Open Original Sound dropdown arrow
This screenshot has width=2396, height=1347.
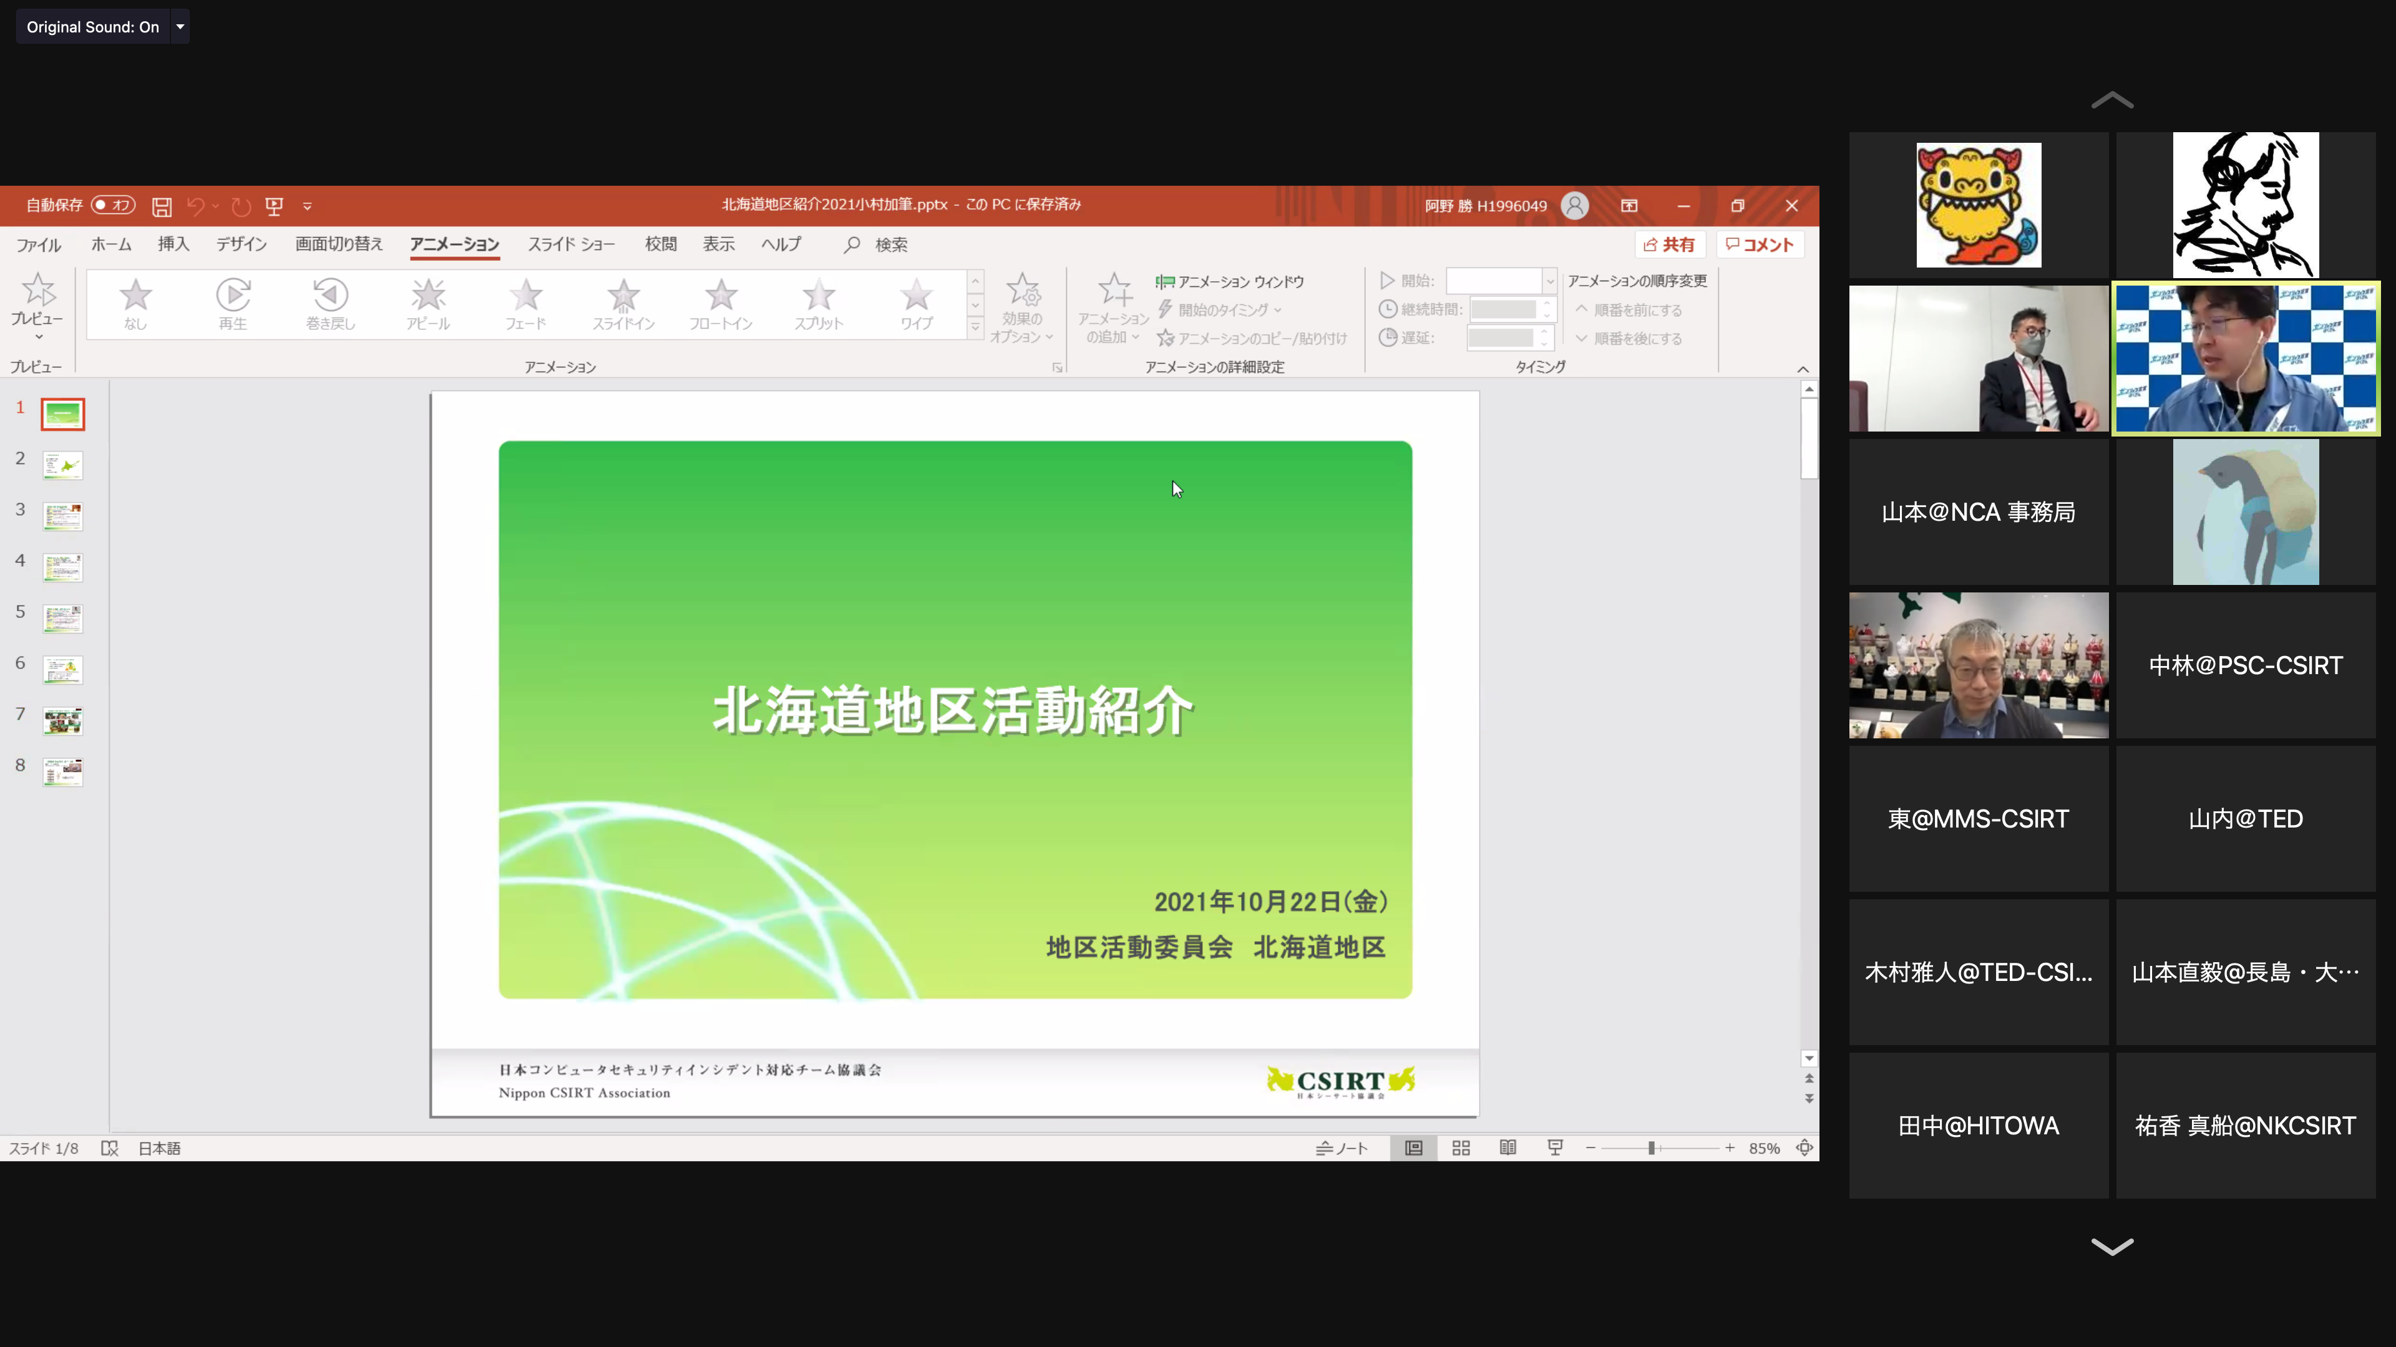coord(180,27)
